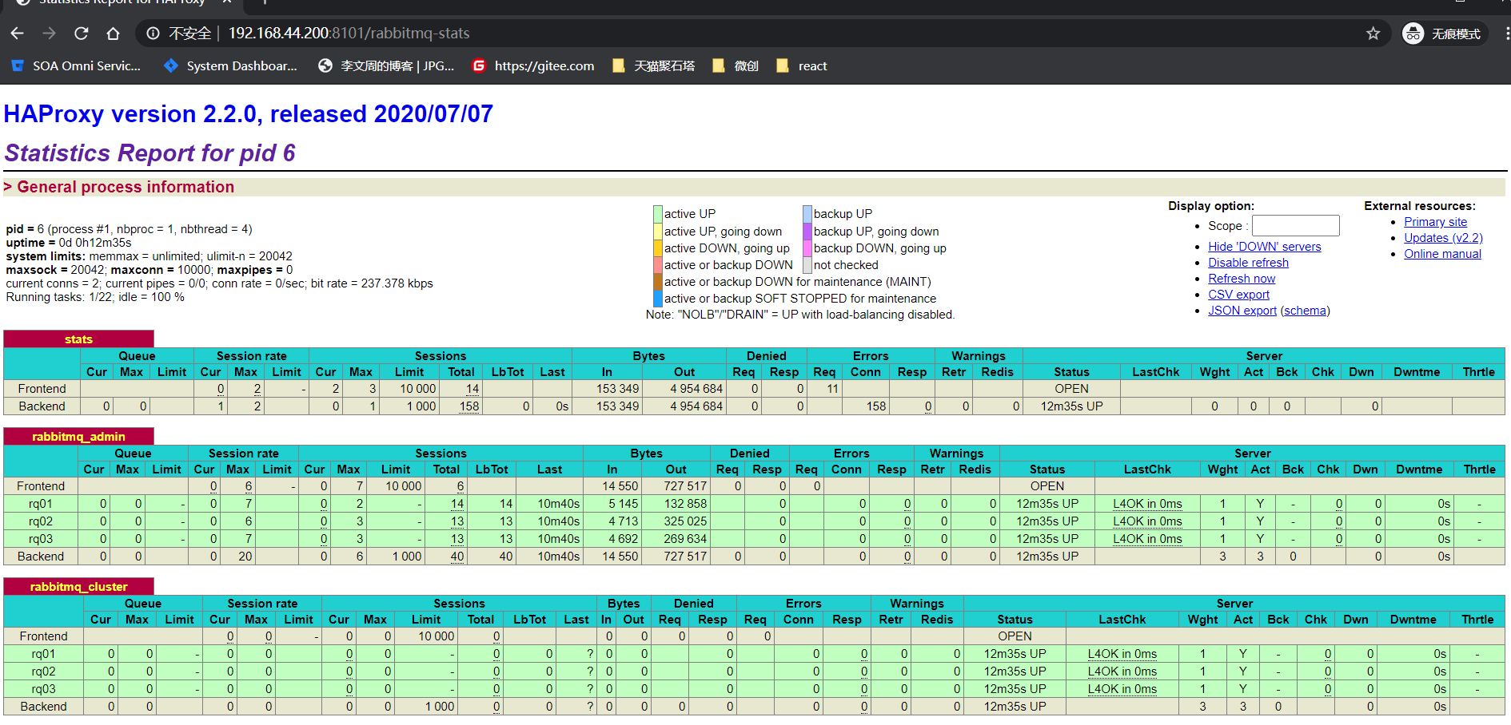
Task: Open the 李文周的博客 bookmark
Action: [386, 66]
